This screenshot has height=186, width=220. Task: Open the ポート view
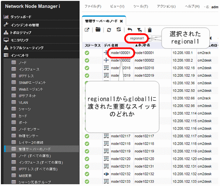[x=23, y=123]
